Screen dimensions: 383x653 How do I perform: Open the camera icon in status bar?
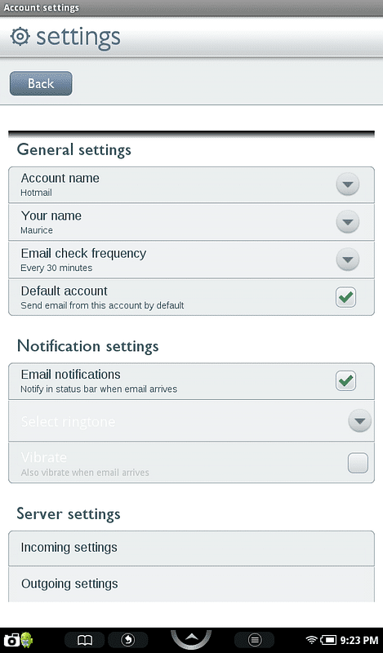pyautogui.click(x=11, y=640)
